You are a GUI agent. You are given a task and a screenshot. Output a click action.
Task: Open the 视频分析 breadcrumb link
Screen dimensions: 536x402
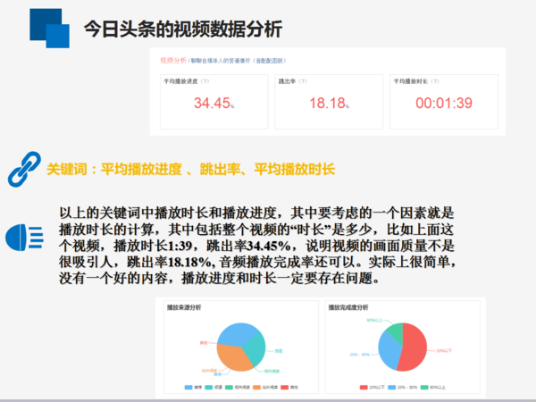[x=173, y=61]
